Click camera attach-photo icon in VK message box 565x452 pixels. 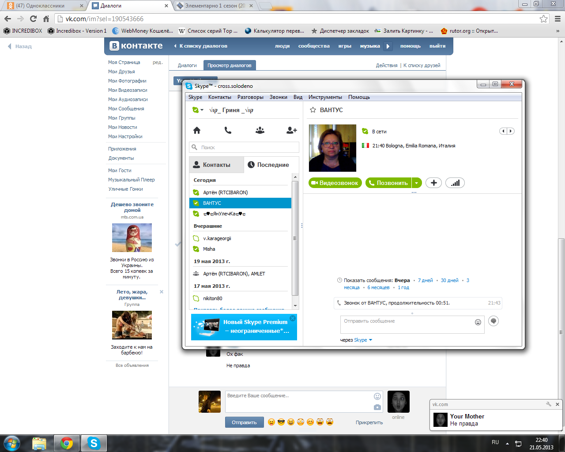[377, 407]
